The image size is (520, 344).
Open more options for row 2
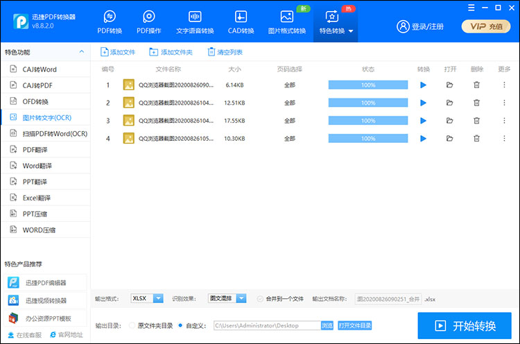point(504,103)
